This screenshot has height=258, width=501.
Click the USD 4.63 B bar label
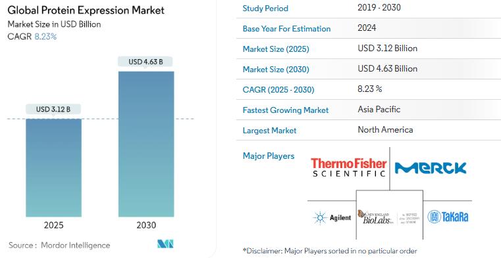[145, 62]
